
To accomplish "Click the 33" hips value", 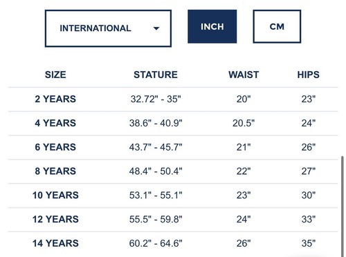I will 309,219.
